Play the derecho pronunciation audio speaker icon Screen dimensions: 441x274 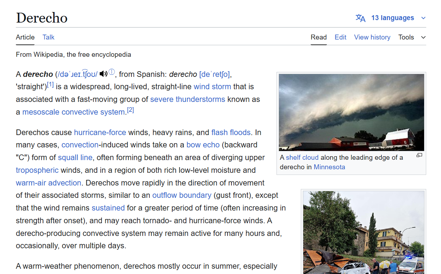click(104, 74)
